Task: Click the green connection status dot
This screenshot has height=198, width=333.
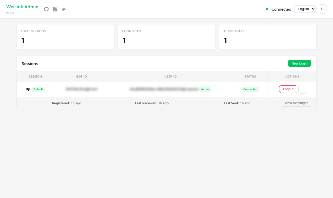Action: coord(267,9)
